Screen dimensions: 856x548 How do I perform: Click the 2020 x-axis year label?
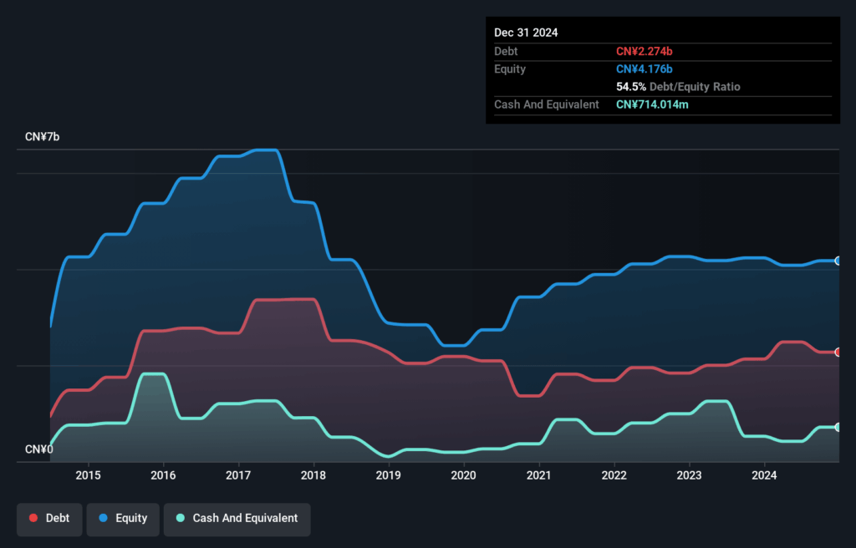coord(463,475)
